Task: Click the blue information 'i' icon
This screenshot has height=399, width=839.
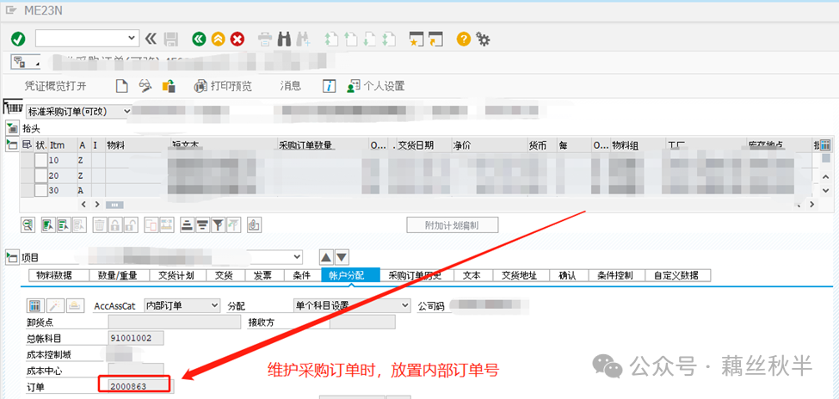Action: point(329,86)
